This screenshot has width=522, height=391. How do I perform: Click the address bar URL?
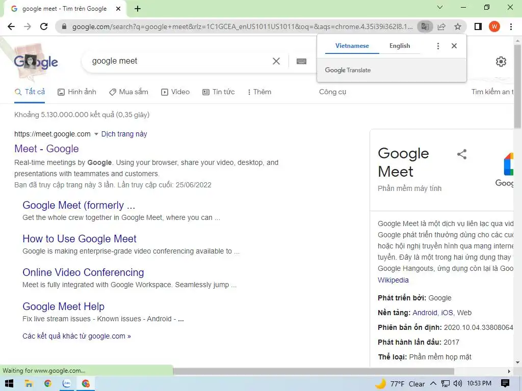242,26
